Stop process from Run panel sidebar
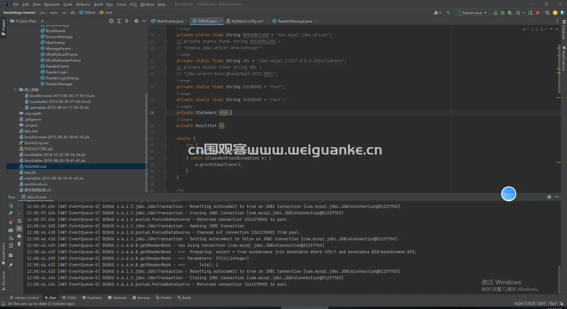This screenshot has height=309, width=567. click(11, 223)
